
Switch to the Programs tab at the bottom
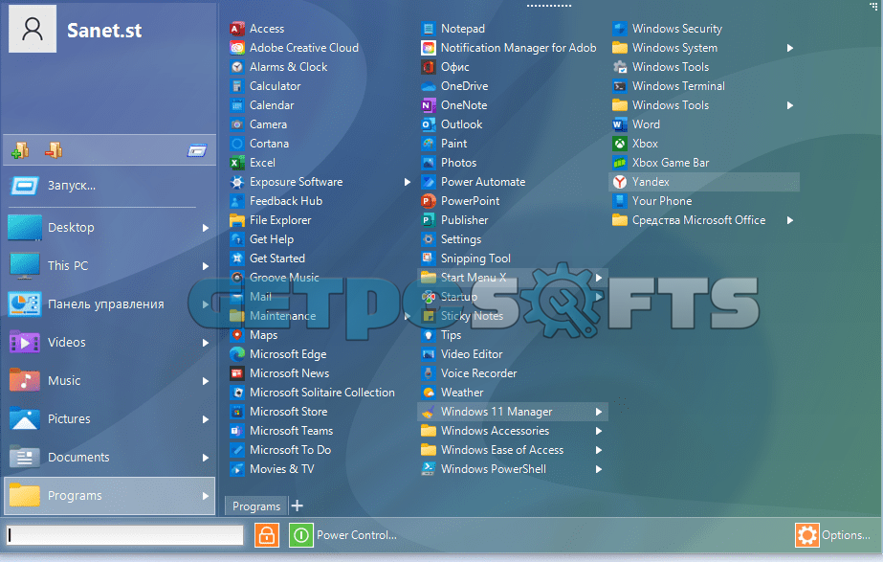[256, 506]
